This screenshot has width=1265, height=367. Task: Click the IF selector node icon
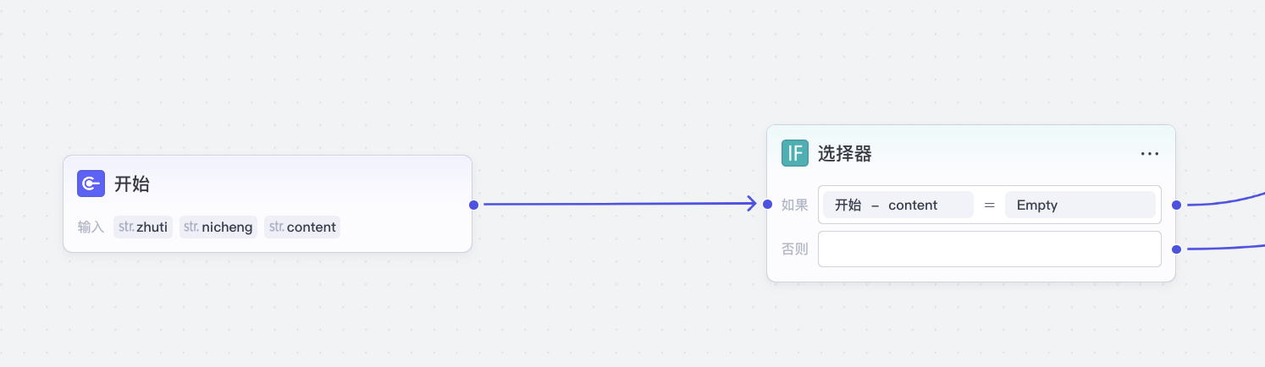pyautogui.click(x=795, y=153)
